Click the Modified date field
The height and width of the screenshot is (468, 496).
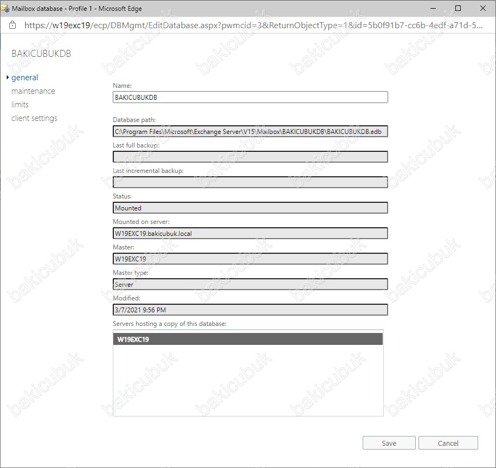click(x=250, y=310)
